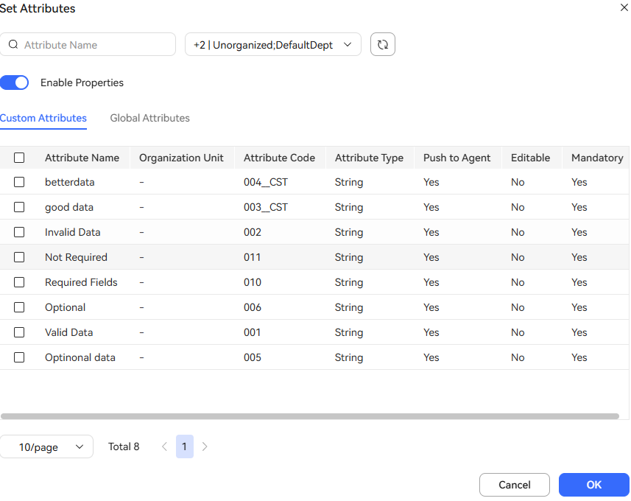Tick the betterdata row checkbox
The image size is (631, 501).
19,182
